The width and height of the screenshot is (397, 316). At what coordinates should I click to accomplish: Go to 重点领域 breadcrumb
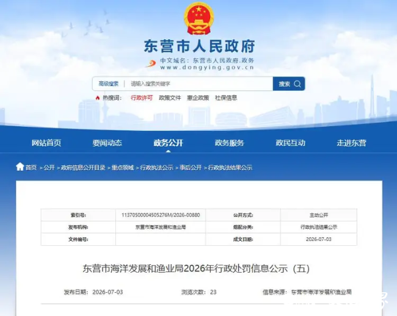tap(123, 168)
